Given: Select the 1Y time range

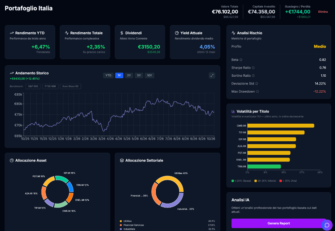Looking at the screenshot, I should pyautogui.click(x=119, y=75).
